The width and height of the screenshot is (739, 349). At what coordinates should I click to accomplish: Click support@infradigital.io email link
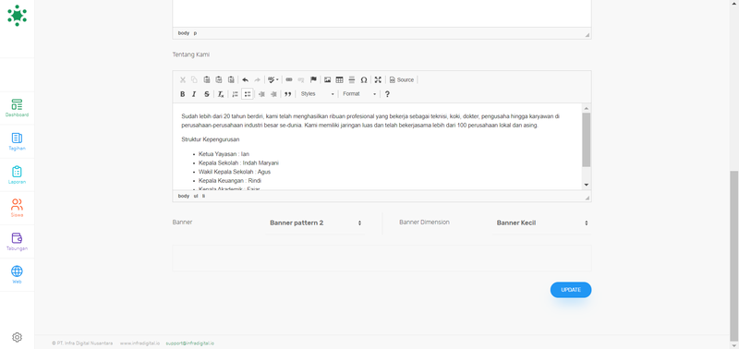point(190,343)
